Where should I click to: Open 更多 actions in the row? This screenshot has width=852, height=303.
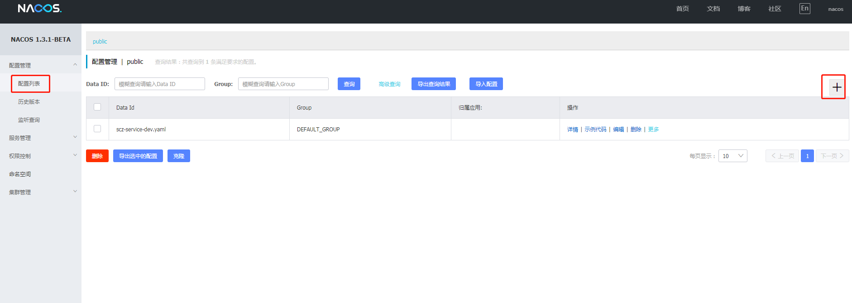click(x=653, y=130)
